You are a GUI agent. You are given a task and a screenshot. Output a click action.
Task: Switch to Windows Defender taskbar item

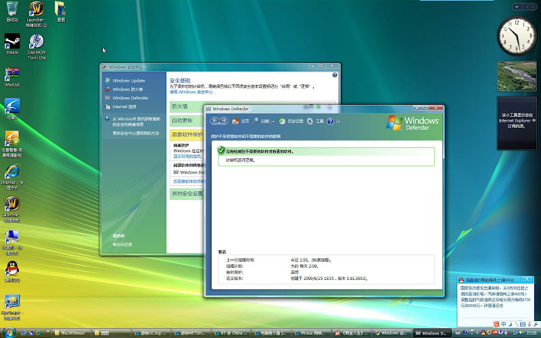click(x=431, y=333)
